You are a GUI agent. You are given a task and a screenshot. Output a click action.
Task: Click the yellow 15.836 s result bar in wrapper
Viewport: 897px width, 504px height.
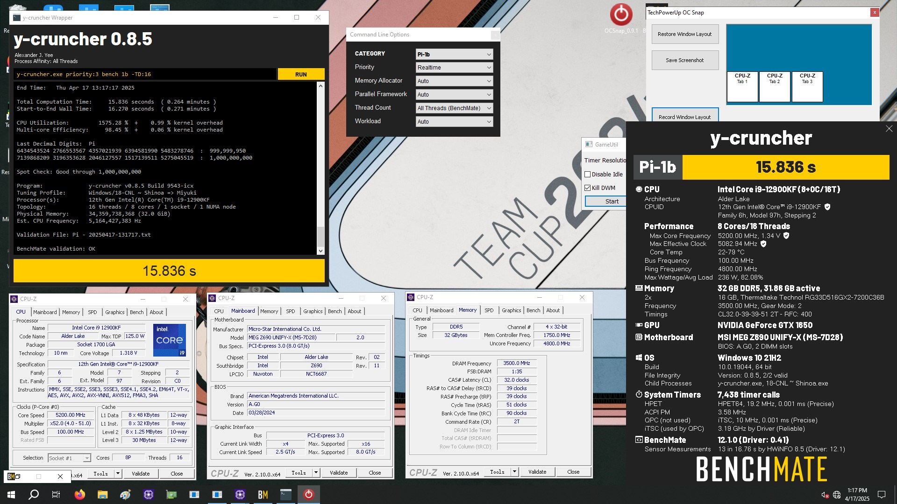point(169,271)
